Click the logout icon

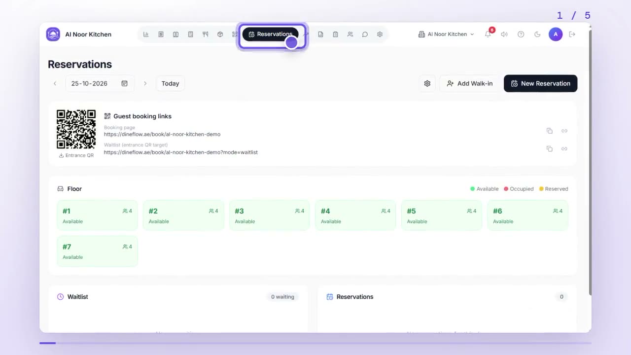[x=572, y=35]
